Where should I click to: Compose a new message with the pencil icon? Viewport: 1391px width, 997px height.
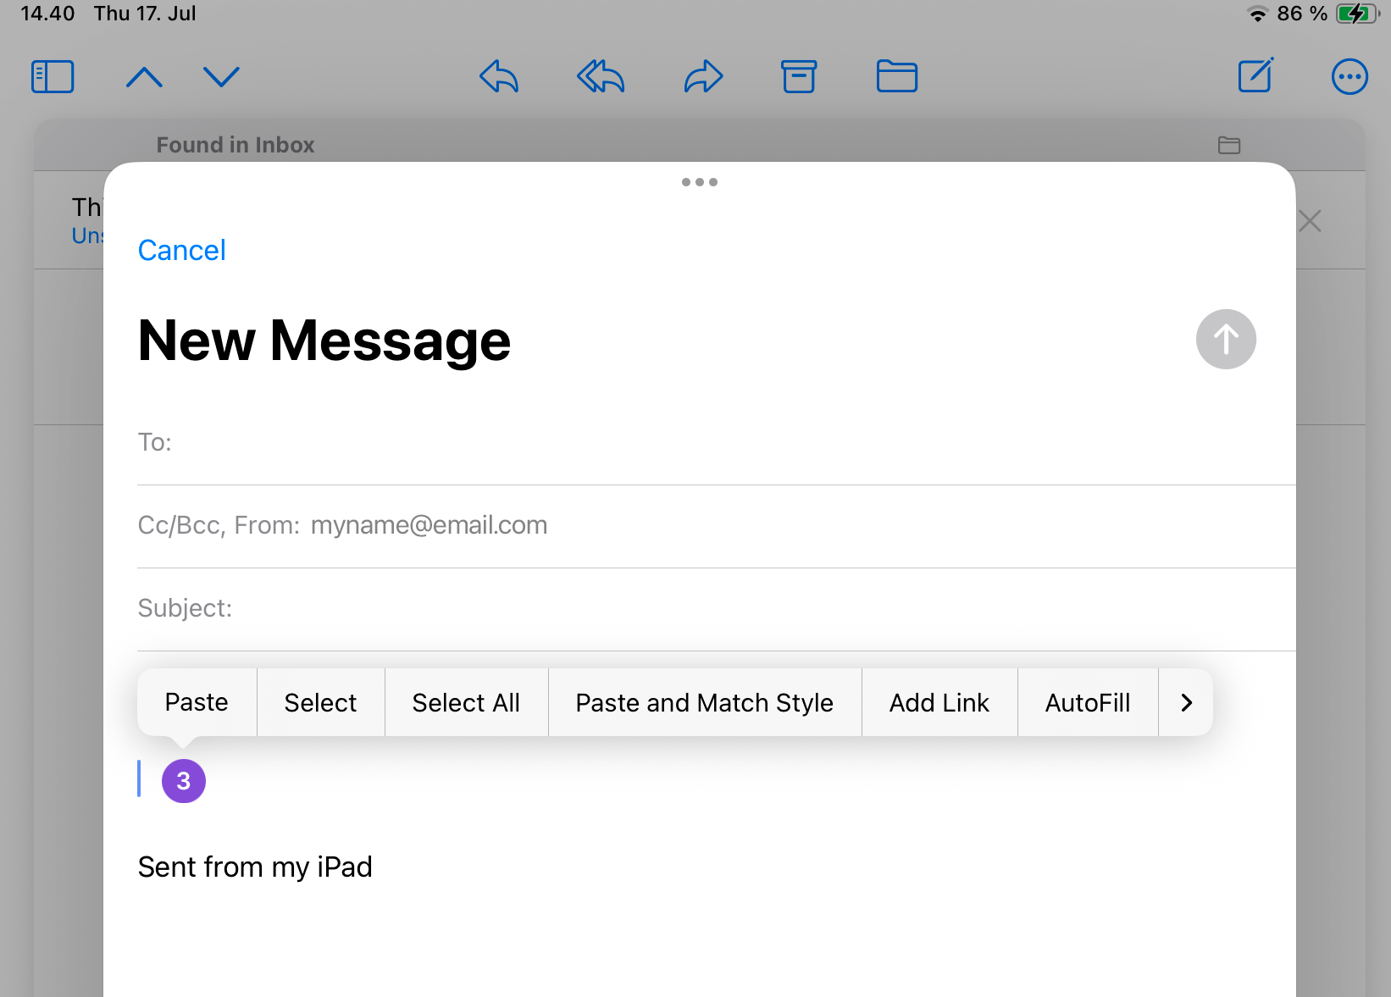coord(1255,75)
